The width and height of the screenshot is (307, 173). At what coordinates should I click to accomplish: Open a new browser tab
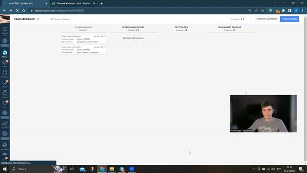tap(102, 3)
